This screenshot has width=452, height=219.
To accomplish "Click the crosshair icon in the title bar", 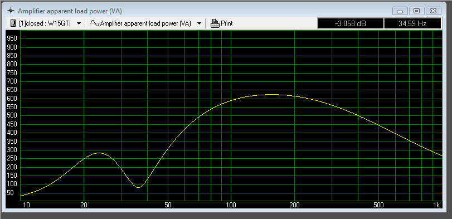I will (x=11, y=11).
